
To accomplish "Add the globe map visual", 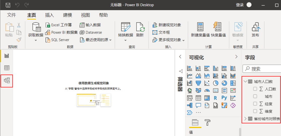I will pyautogui.click(x=190, y=90).
